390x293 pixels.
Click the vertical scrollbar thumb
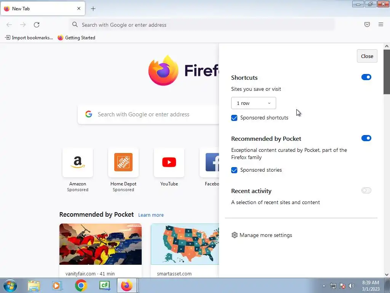point(387,72)
